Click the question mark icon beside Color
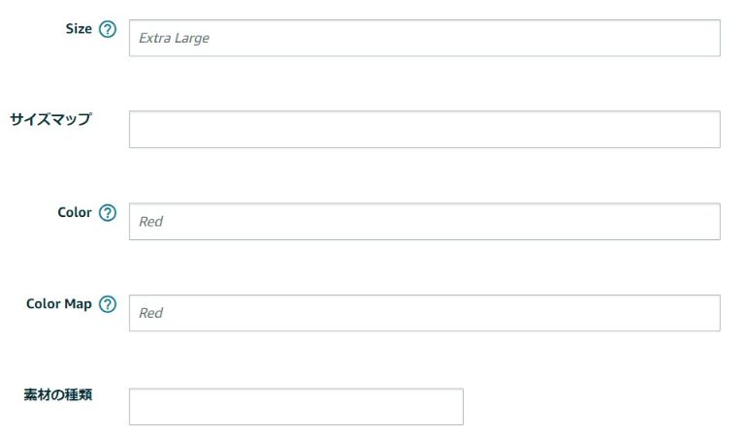The width and height of the screenshot is (750, 437). (108, 212)
